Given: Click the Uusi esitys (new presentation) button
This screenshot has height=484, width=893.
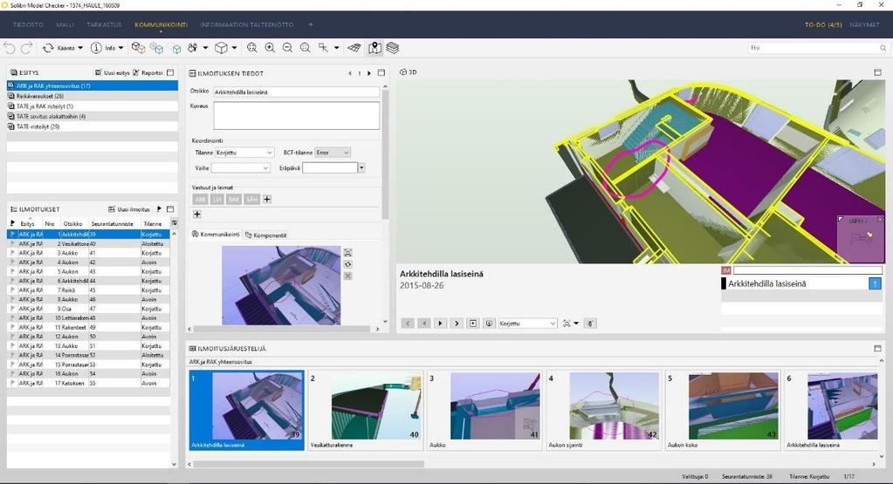Looking at the screenshot, I should [x=113, y=72].
